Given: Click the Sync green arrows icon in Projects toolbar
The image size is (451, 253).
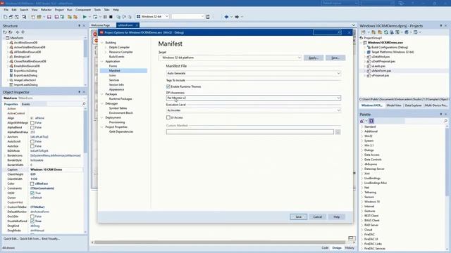Looking at the screenshot, I should pos(386,32).
